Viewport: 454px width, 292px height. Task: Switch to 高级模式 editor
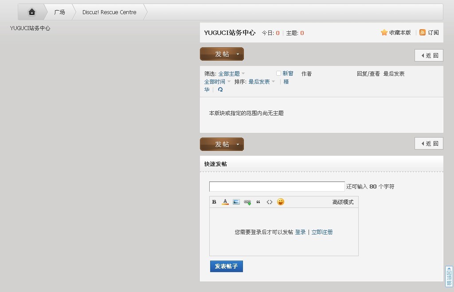[x=343, y=202]
